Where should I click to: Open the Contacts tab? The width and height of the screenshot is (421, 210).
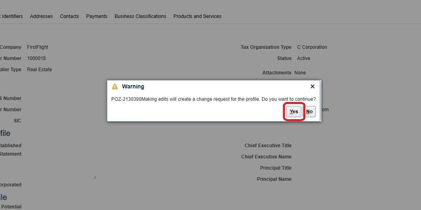[x=70, y=16]
